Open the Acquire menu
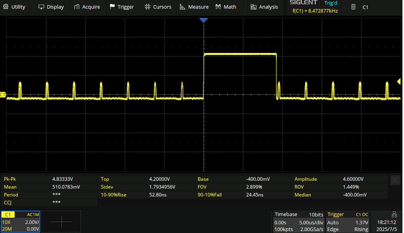 [x=87, y=7]
